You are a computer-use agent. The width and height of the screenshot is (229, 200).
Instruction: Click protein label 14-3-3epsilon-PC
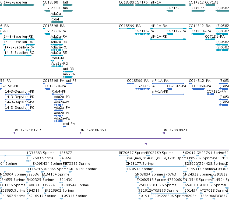[20, 107]
